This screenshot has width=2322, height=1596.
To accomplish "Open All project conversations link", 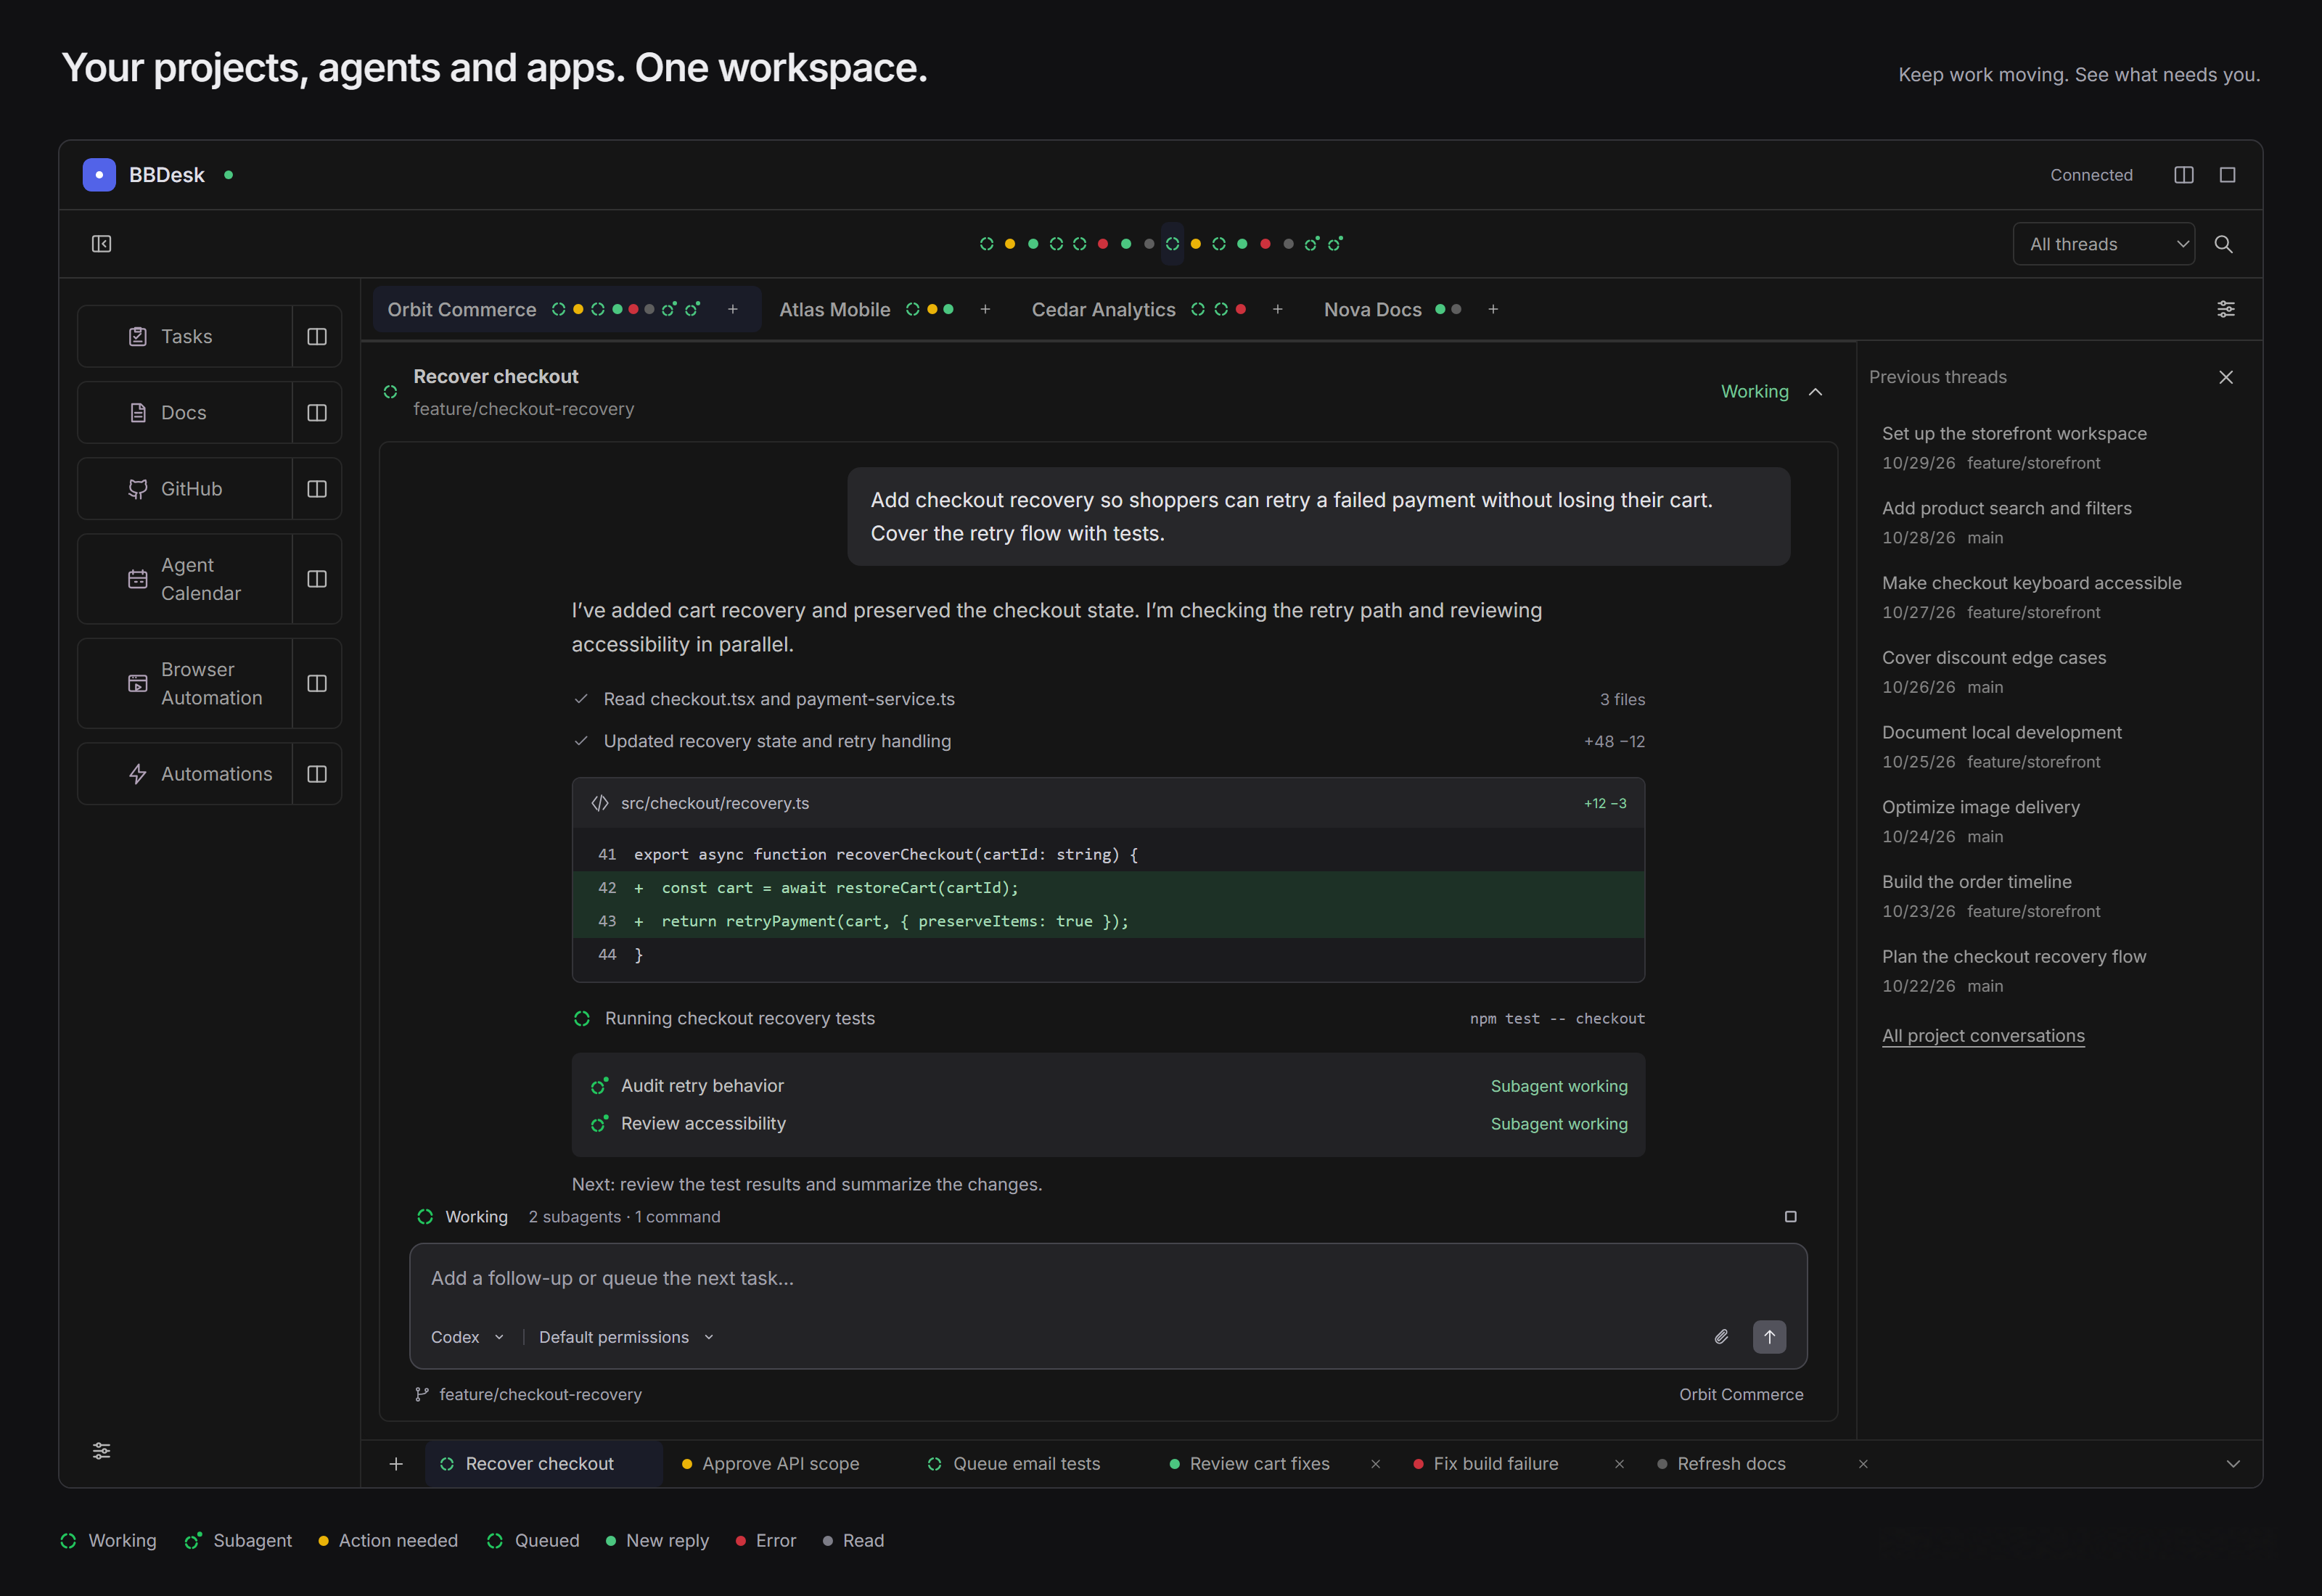I will [1983, 1036].
